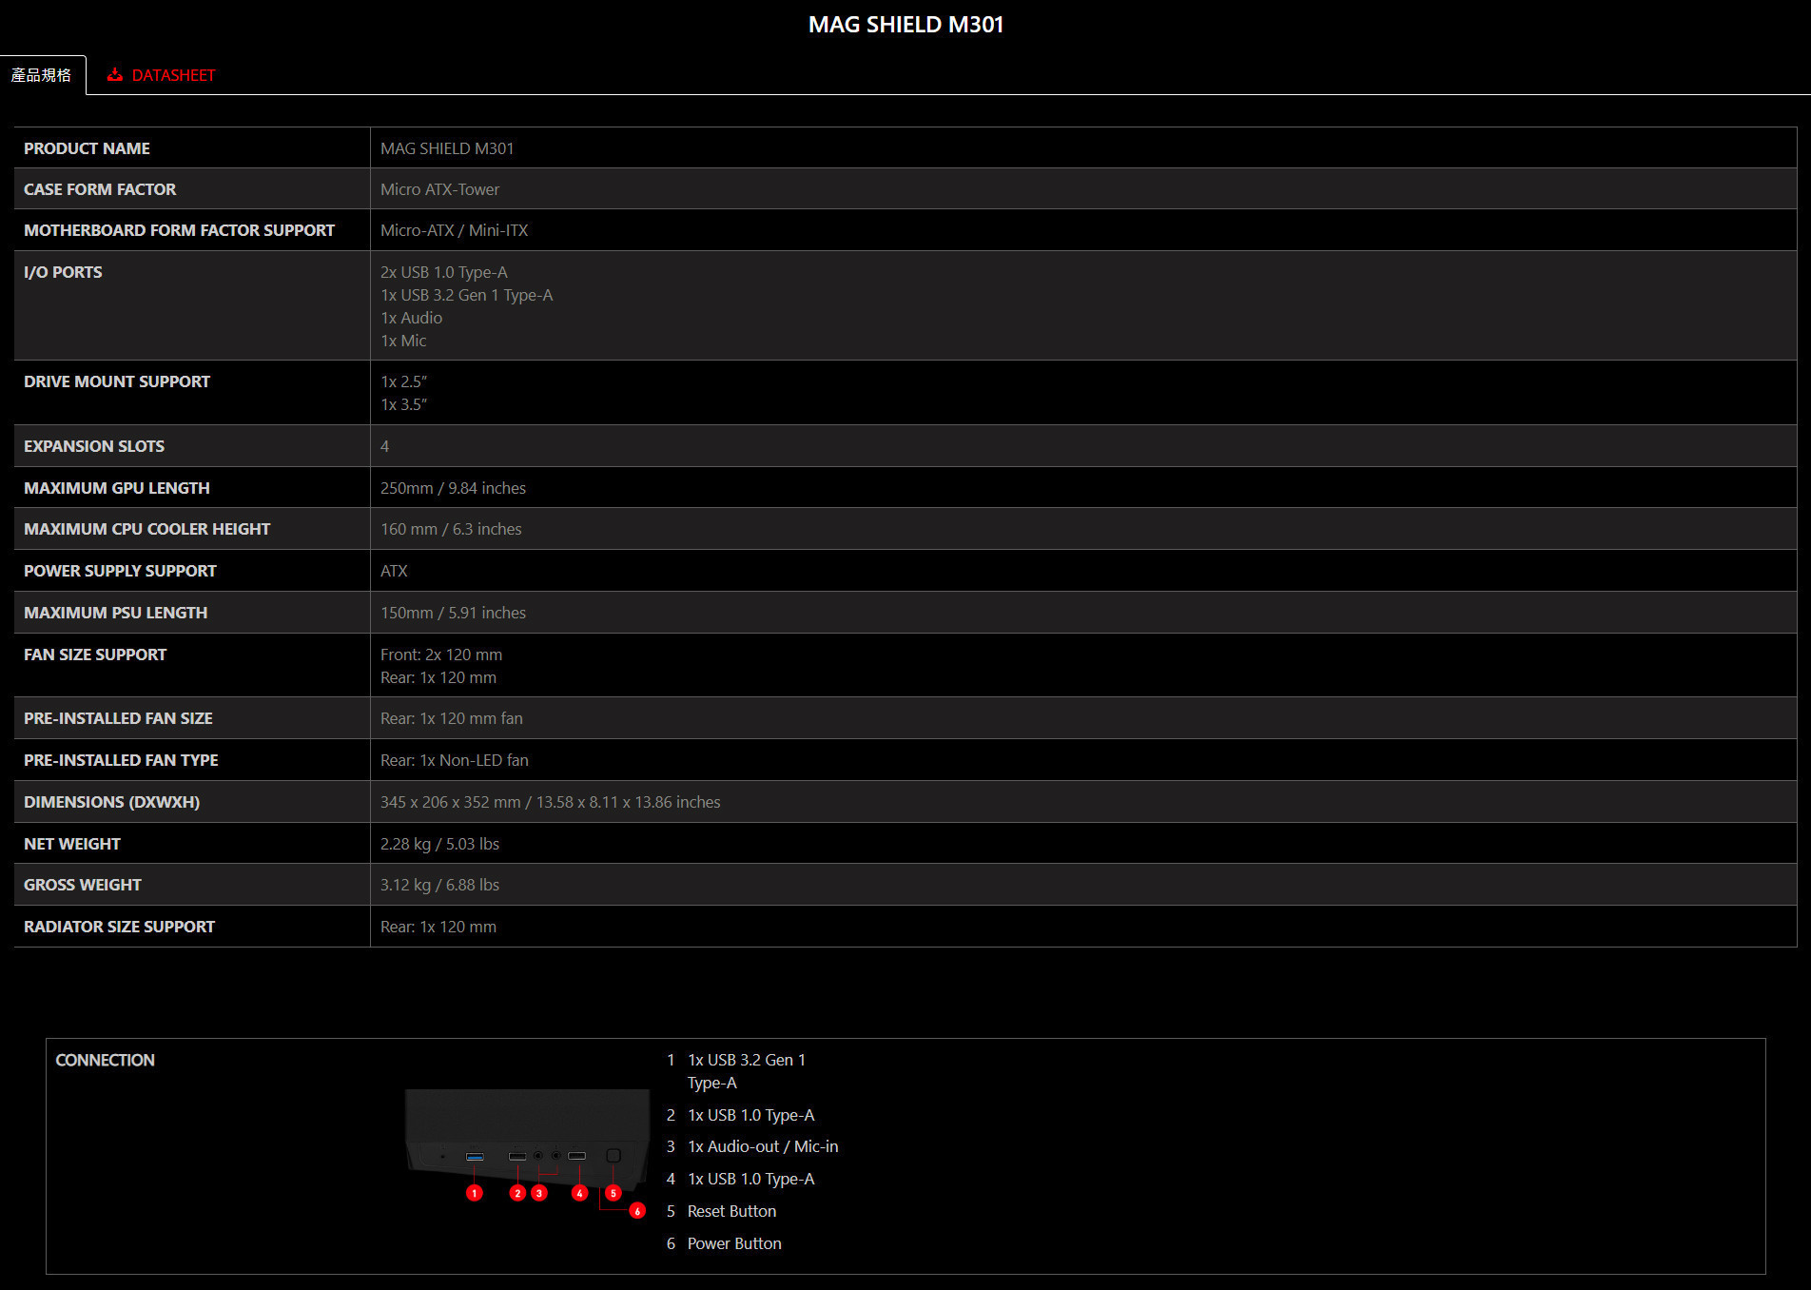Click the Power Button legend entry
This screenshot has height=1290, width=1811.
[734, 1243]
